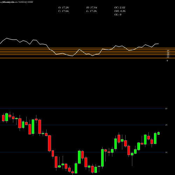The image size is (175, 175).
Task: Click the 19 price axis label
Action: (x=166, y=125)
